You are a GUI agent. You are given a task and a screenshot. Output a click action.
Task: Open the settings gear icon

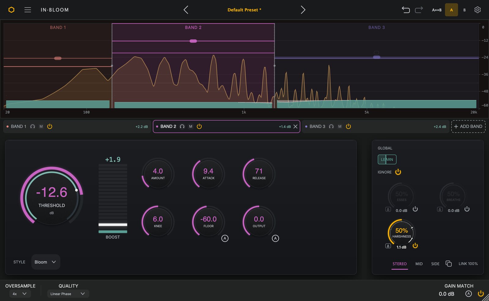click(477, 10)
